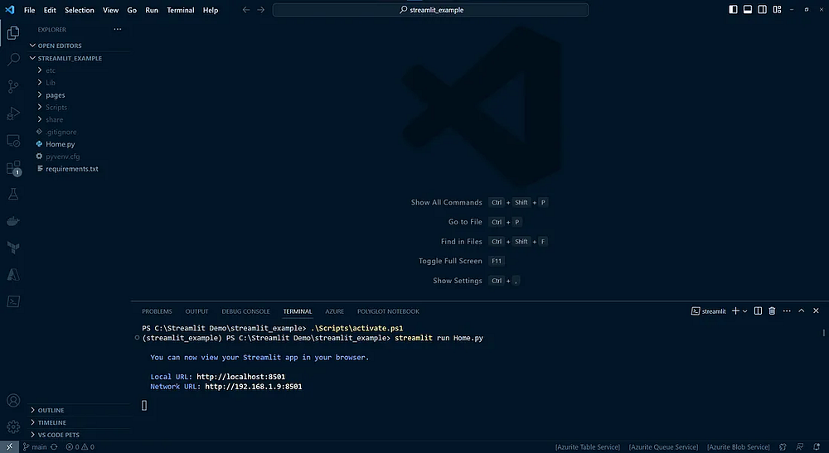Viewport: 829px width, 453px height.
Task: Toggle the bottom panel visibility
Action: tap(748, 9)
